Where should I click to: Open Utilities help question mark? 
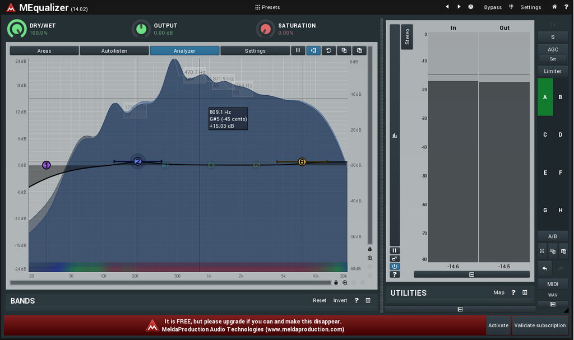(x=513, y=292)
